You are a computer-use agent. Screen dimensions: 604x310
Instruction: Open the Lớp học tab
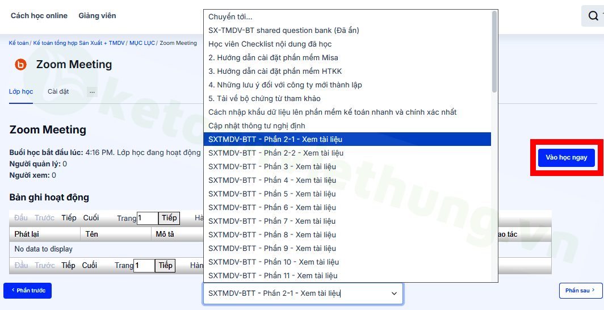coord(21,91)
